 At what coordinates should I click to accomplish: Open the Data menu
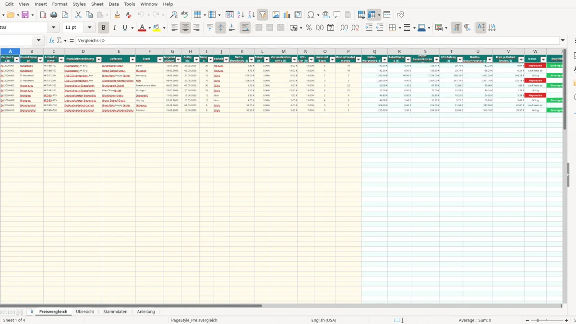114,4
